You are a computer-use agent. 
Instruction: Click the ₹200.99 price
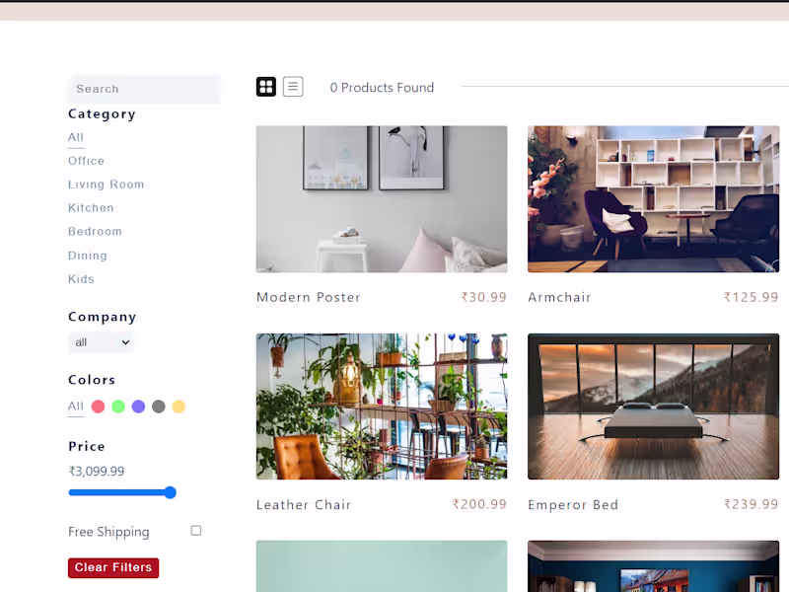point(479,504)
